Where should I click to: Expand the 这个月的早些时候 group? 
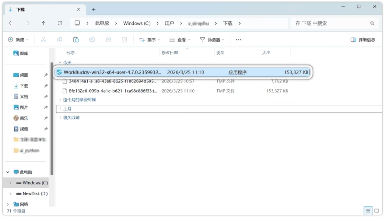[x=60, y=100]
